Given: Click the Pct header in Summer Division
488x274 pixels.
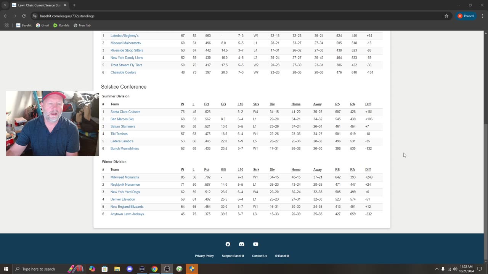Looking at the screenshot, I should 207,104.
